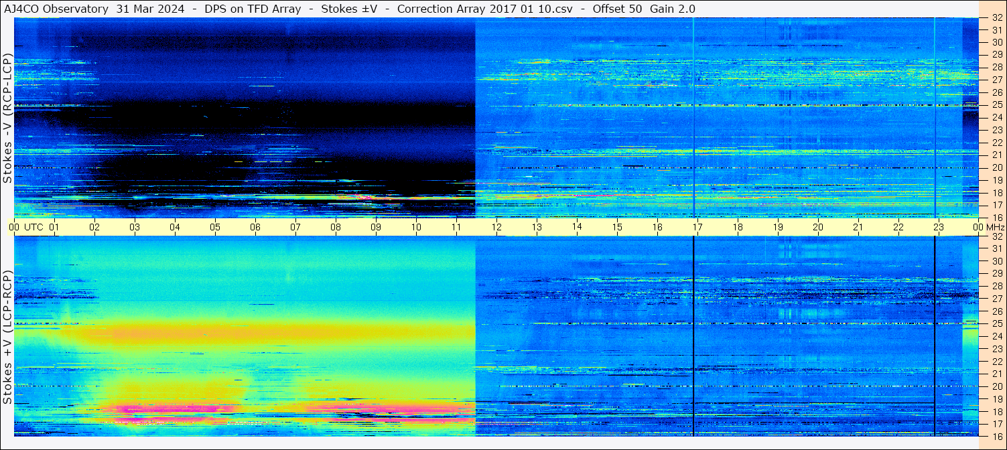Screen dimensions: 1007x450
Task: Click the "00 UTC" time axis label
Action: [x=26, y=227]
